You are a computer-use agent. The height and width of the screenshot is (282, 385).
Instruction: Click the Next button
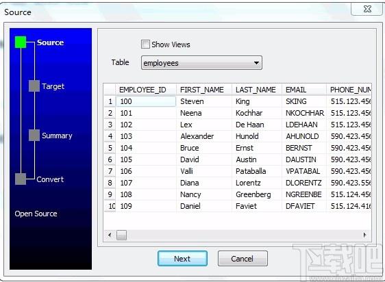point(182,259)
